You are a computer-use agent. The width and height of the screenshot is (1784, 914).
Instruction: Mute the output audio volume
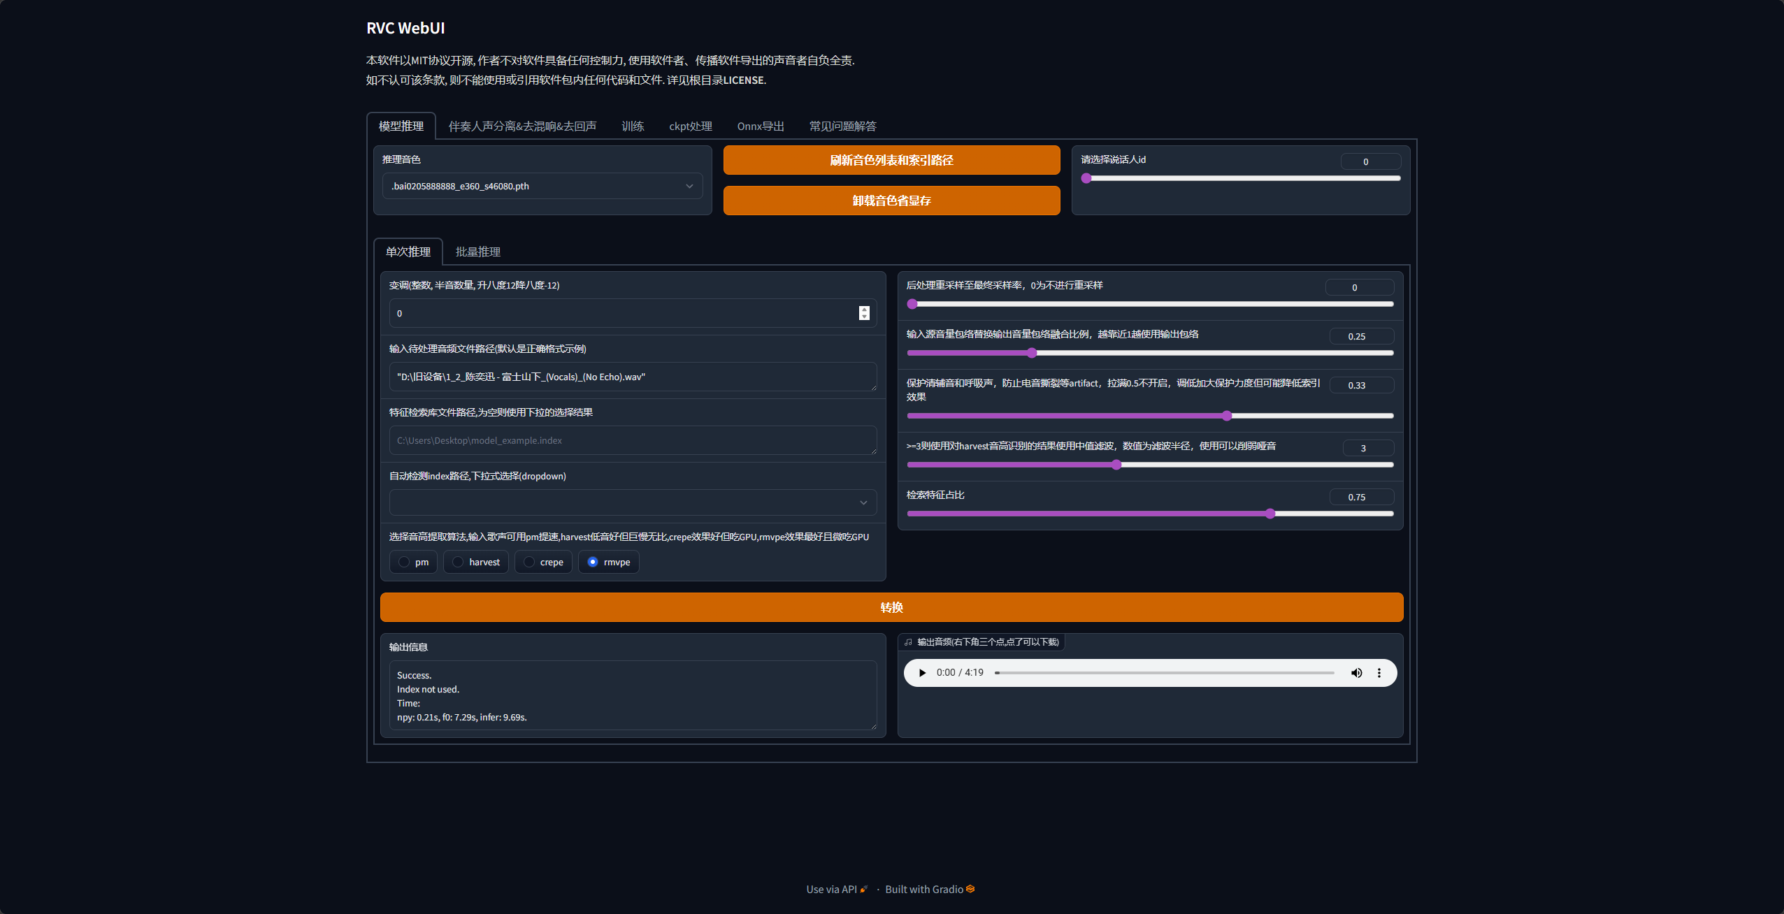pos(1356,673)
